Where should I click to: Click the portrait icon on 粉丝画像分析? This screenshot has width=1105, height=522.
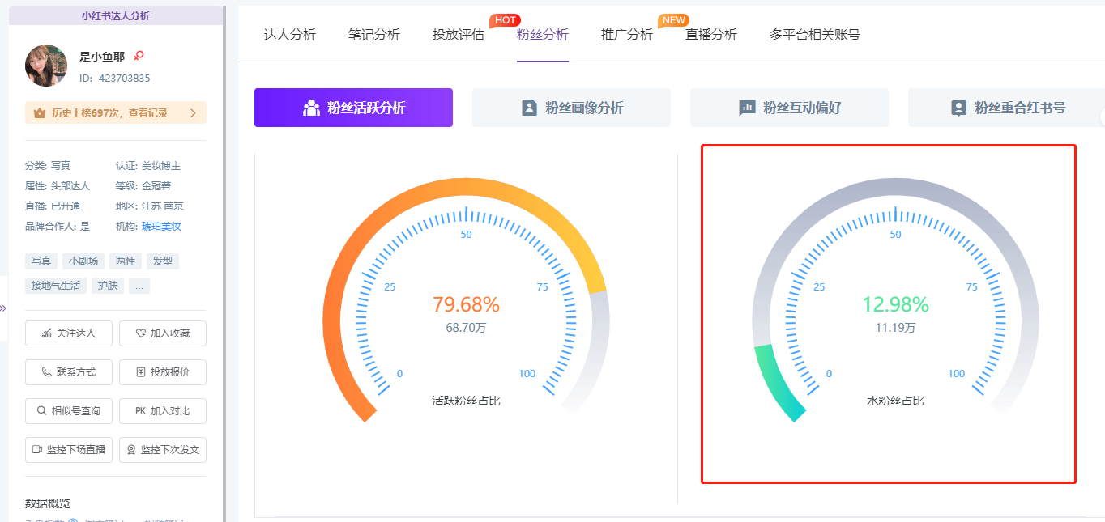pos(530,108)
